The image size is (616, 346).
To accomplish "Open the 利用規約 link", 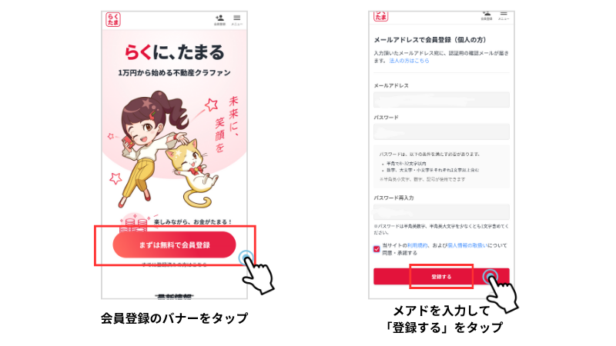I will click(x=417, y=245).
